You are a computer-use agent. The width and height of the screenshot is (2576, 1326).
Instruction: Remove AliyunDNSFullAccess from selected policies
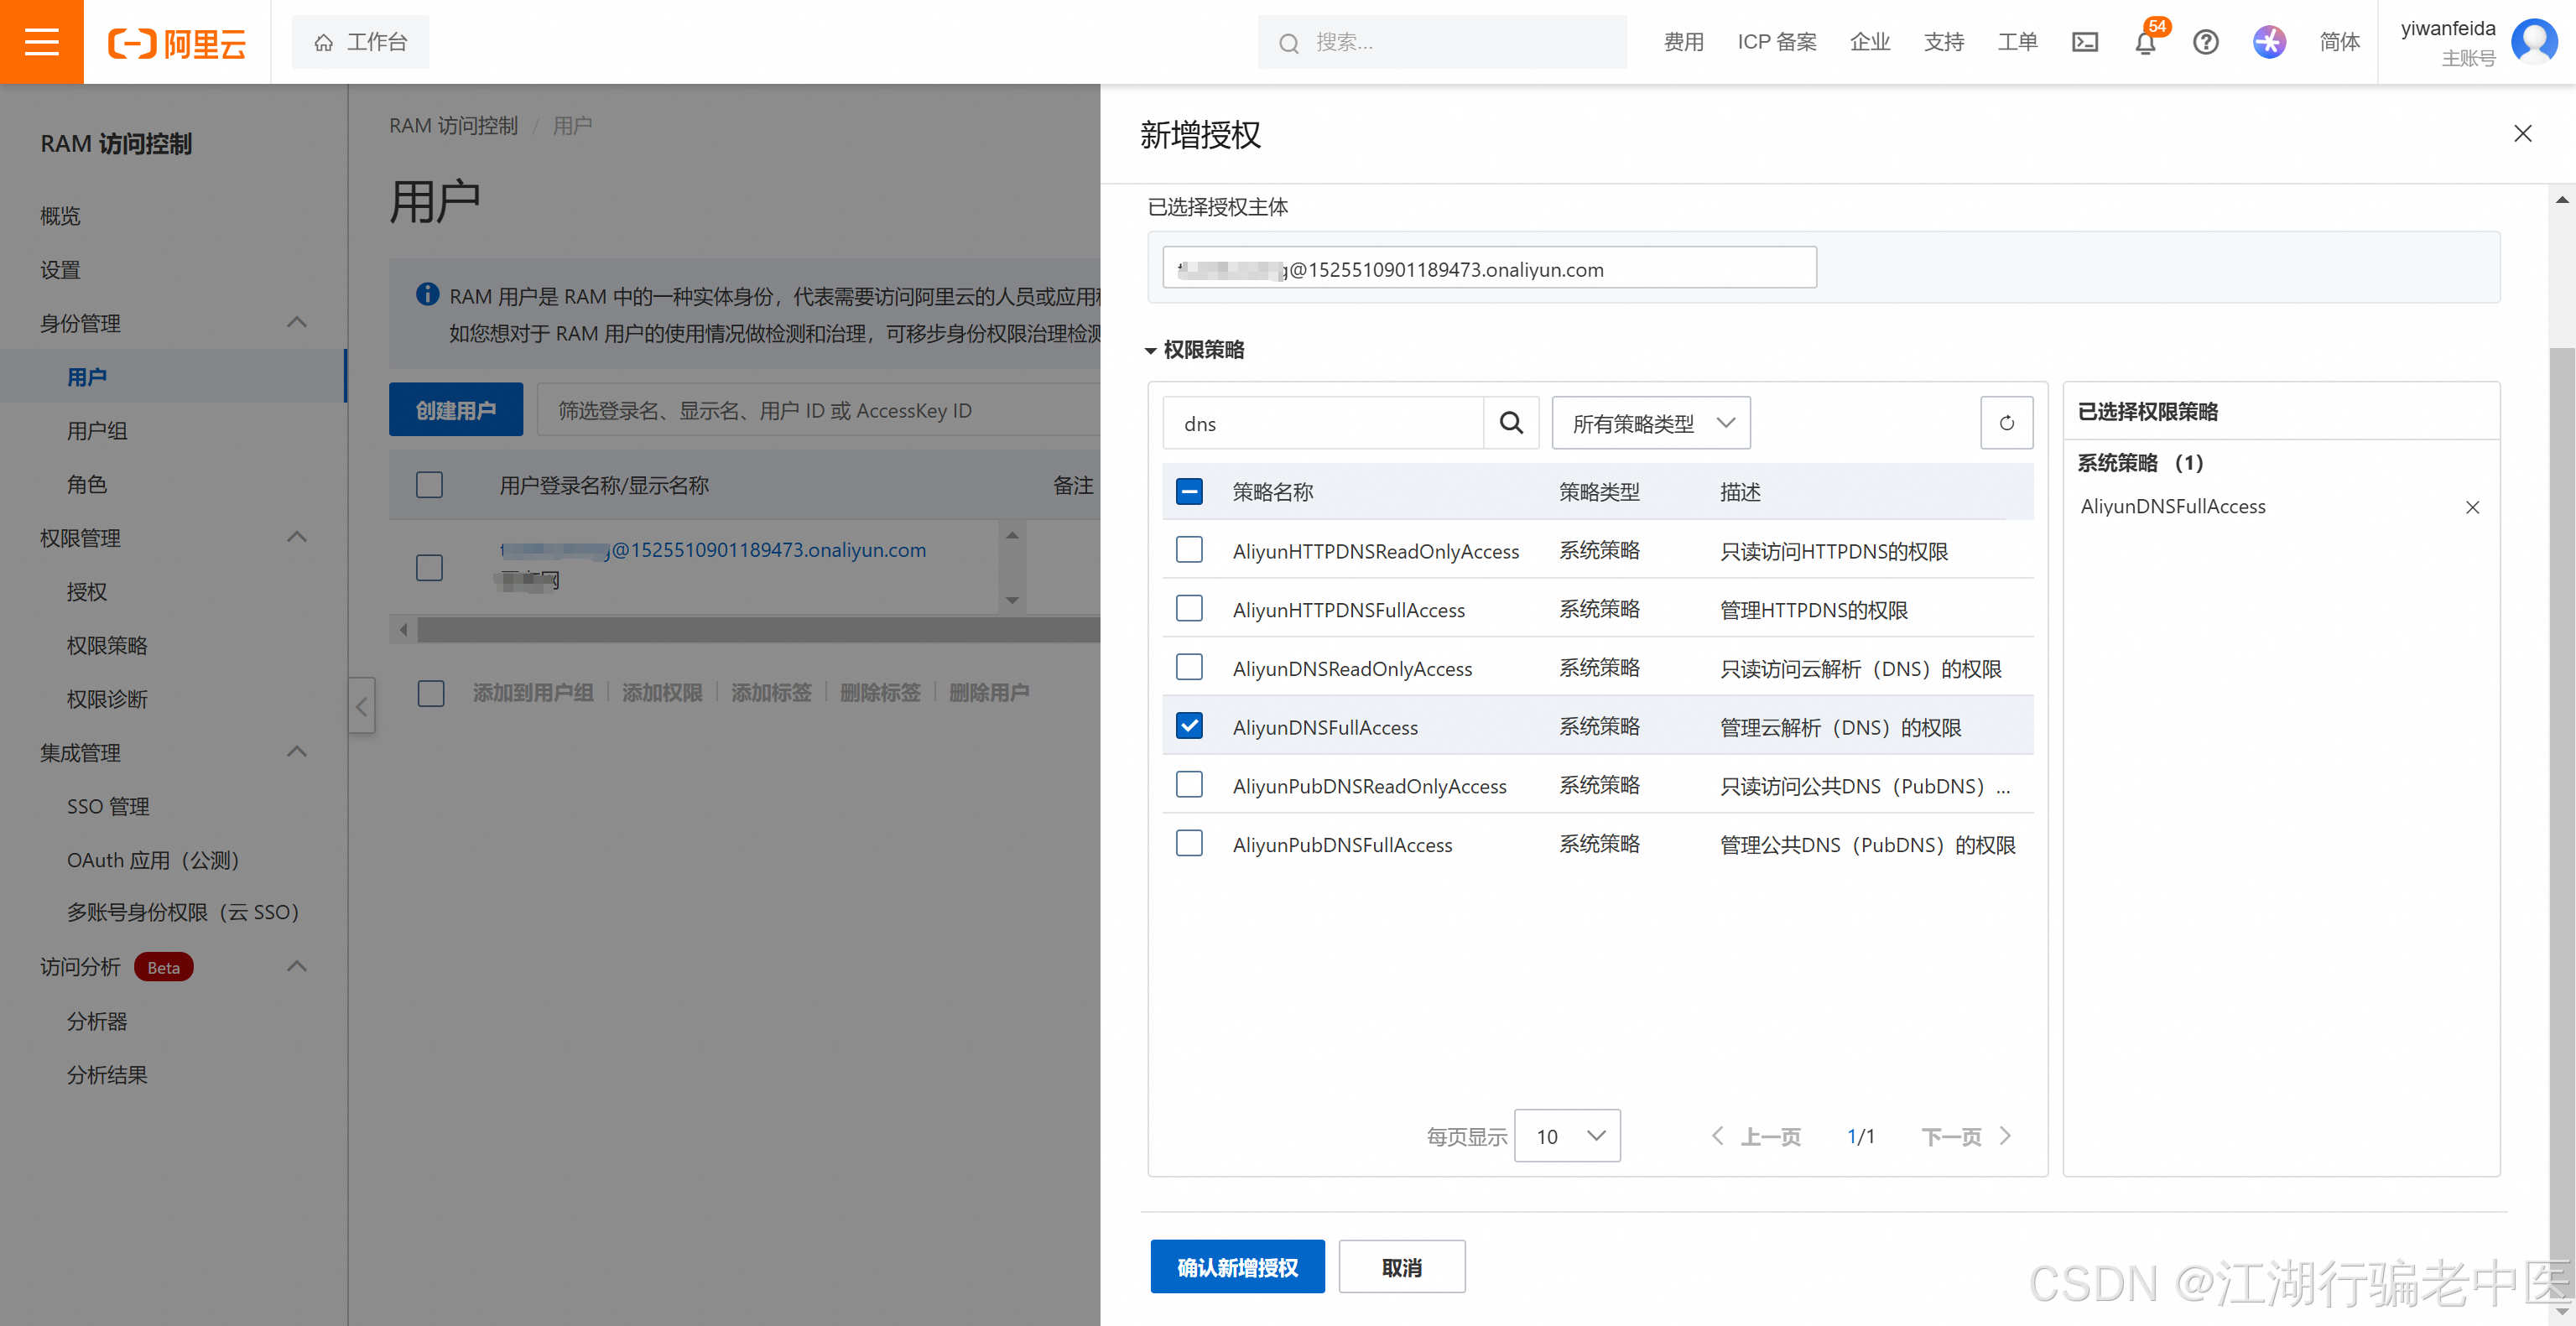(2472, 507)
